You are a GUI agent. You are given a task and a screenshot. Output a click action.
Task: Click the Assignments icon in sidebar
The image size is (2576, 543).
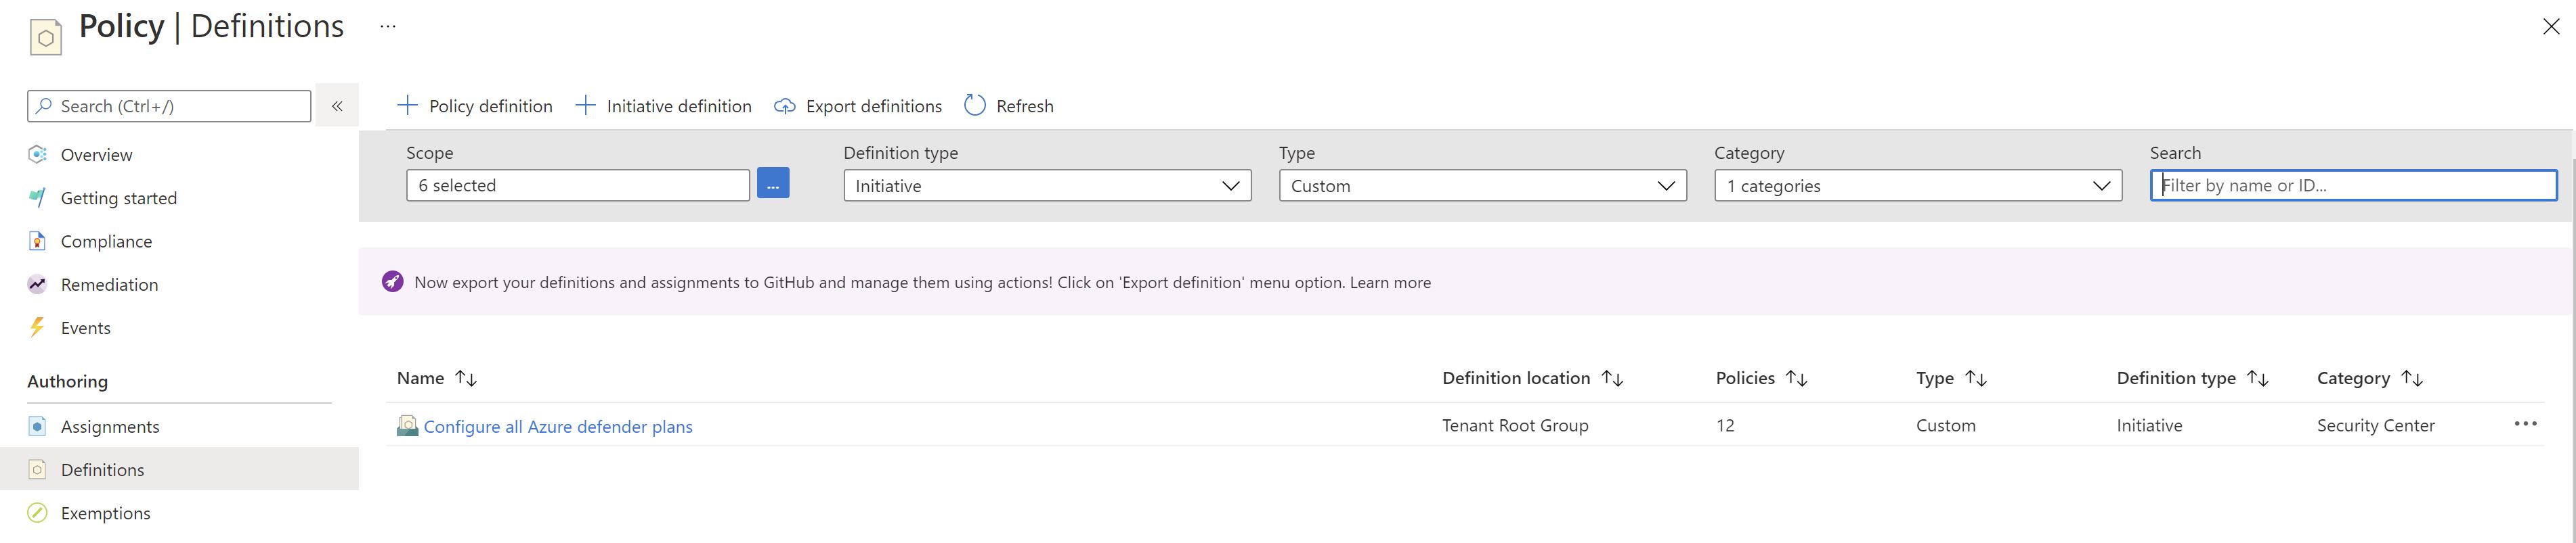[x=37, y=426]
